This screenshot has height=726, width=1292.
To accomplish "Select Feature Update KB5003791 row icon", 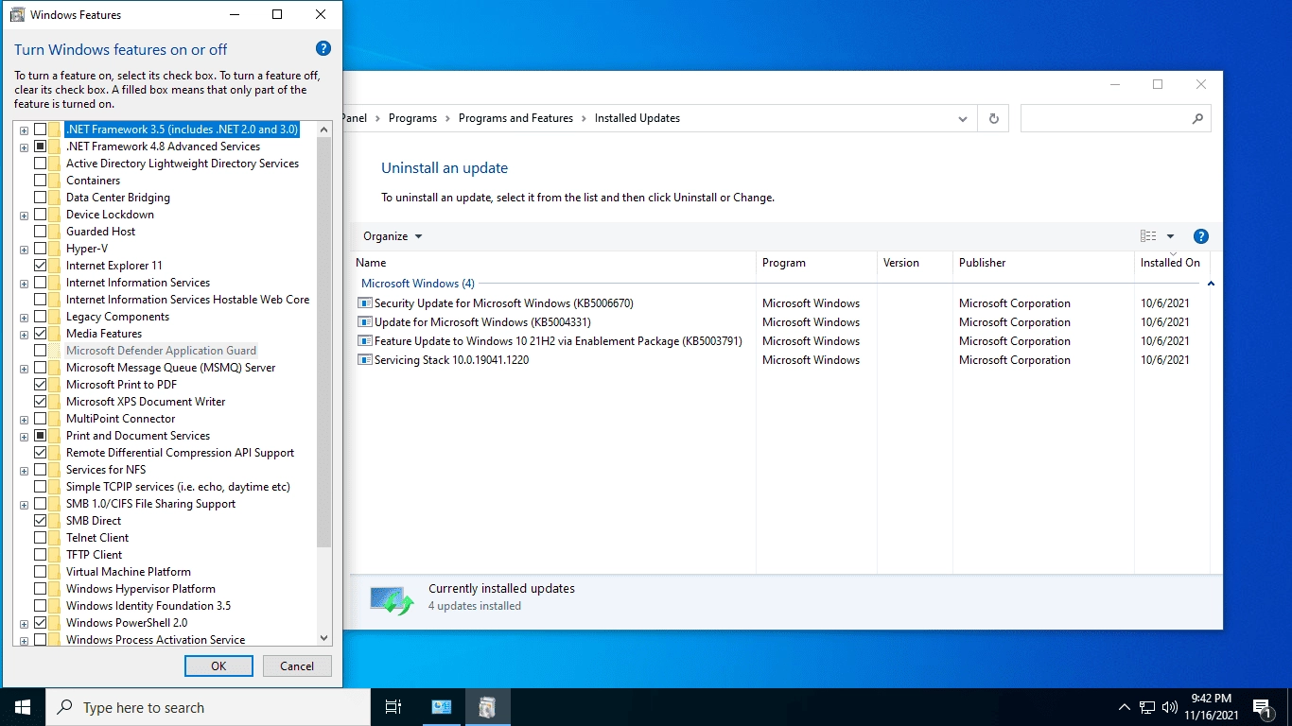I will click(365, 341).
